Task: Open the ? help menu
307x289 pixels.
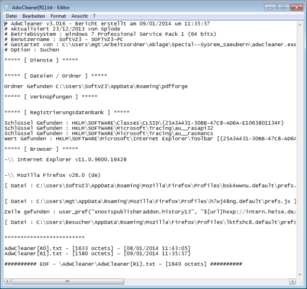Action: point(94,16)
